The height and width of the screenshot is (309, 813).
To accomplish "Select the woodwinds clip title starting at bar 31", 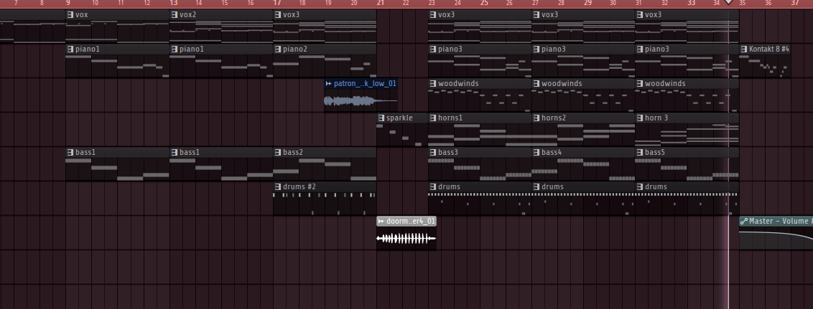I will click(x=665, y=84).
